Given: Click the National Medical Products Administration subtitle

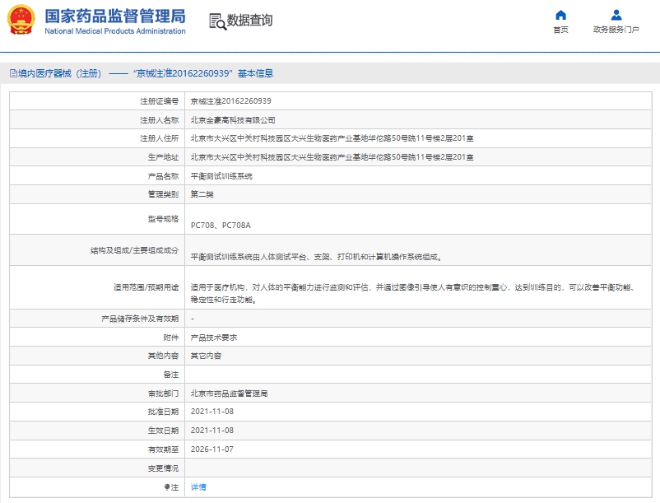Looking at the screenshot, I should click(x=115, y=31).
